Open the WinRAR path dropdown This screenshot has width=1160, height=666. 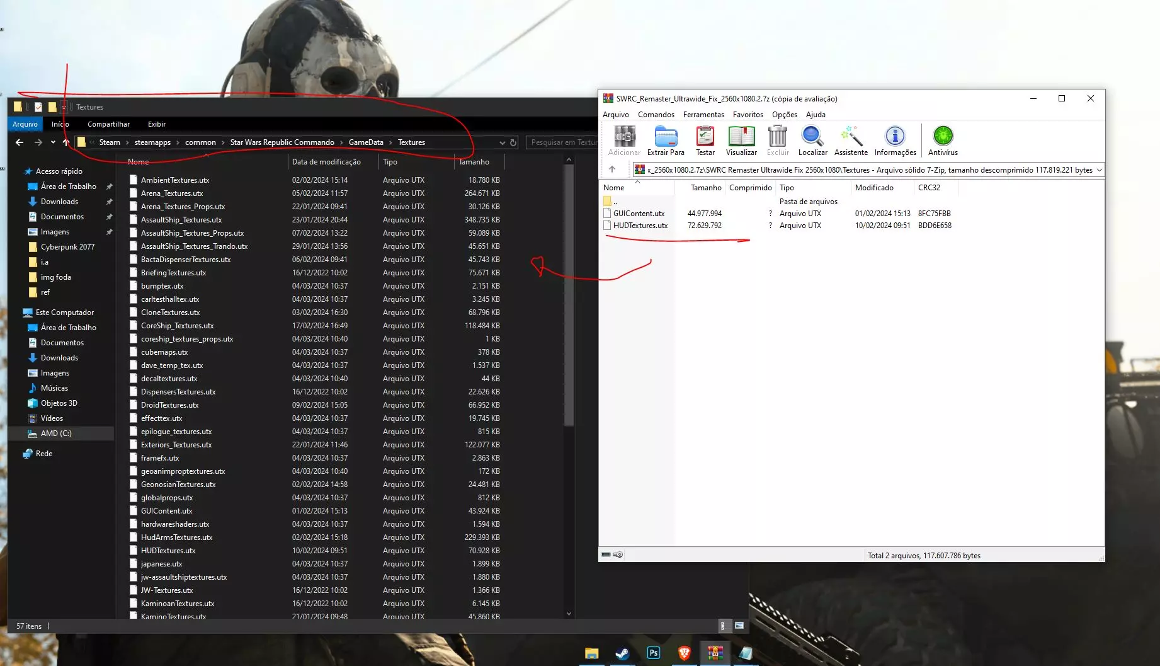tap(1100, 169)
